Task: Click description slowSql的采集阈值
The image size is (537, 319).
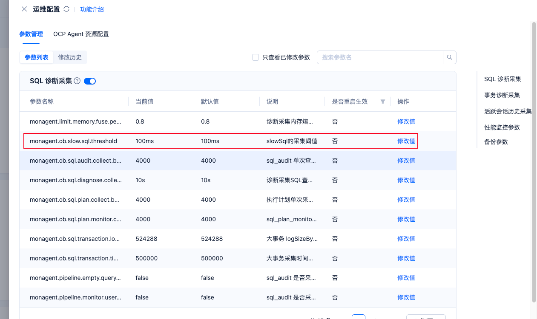Action: pos(292,141)
